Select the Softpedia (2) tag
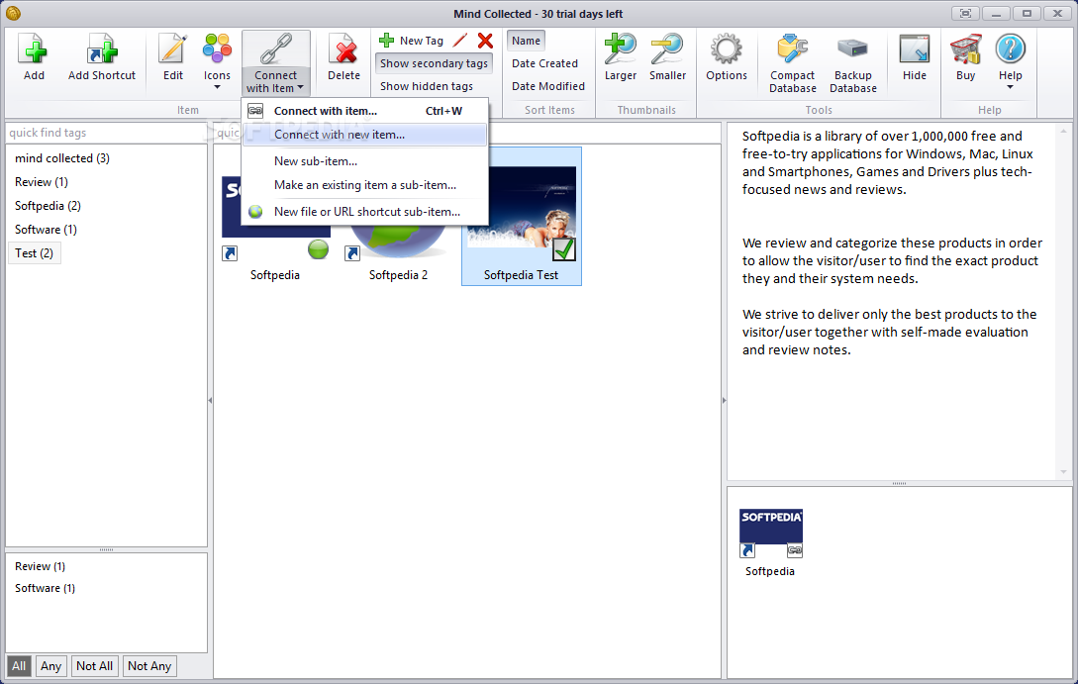Image resolution: width=1078 pixels, height=684 pixels. click(x=48, y=206)
